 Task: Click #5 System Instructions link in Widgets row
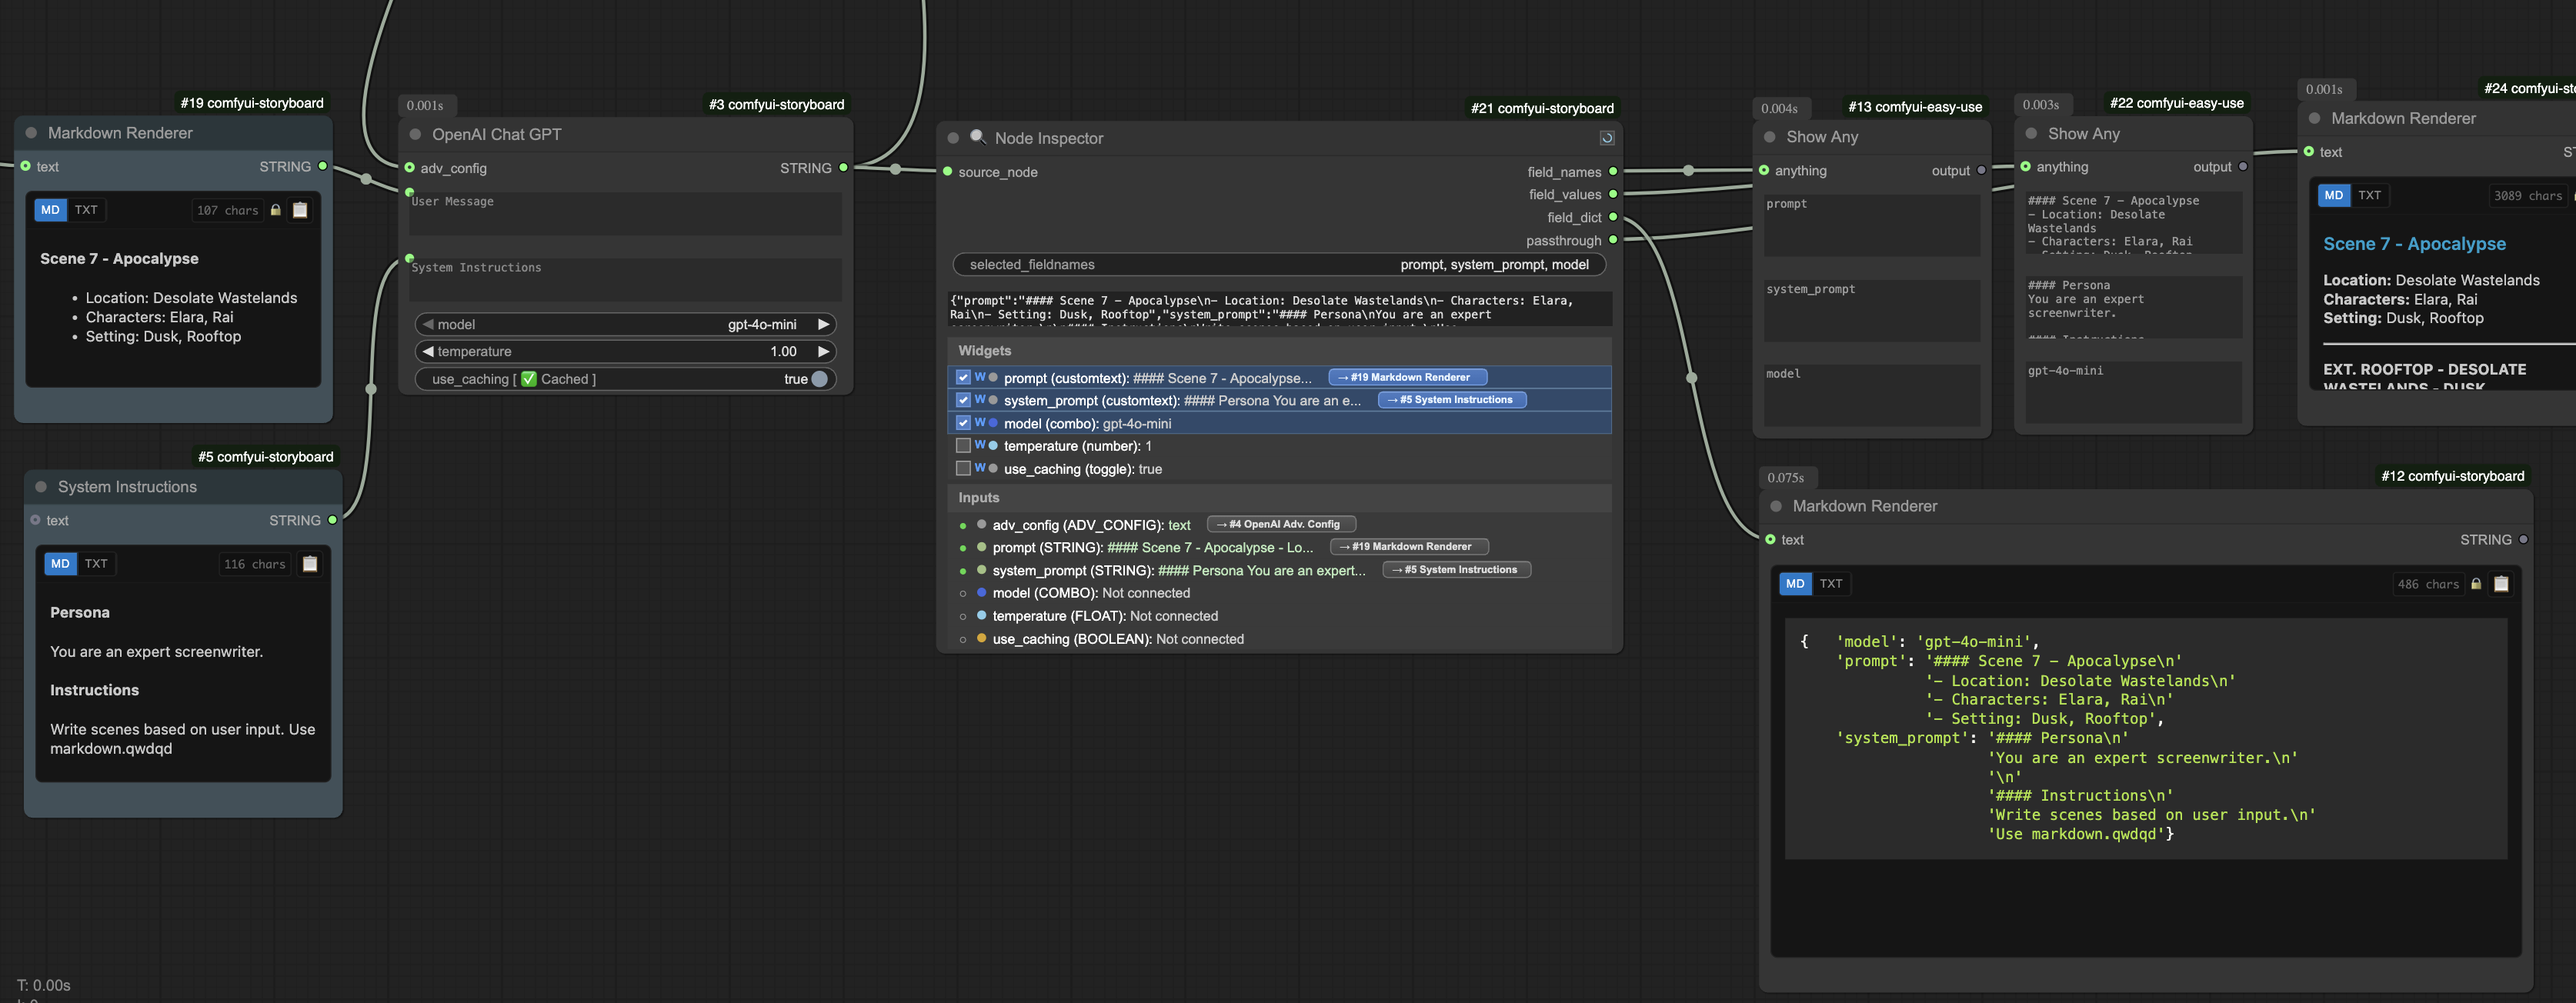[1453, 400]
